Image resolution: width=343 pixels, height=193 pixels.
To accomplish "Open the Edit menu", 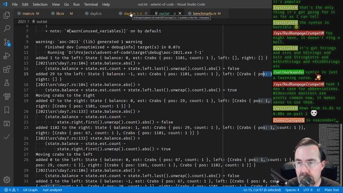I will tap(25, 4).
